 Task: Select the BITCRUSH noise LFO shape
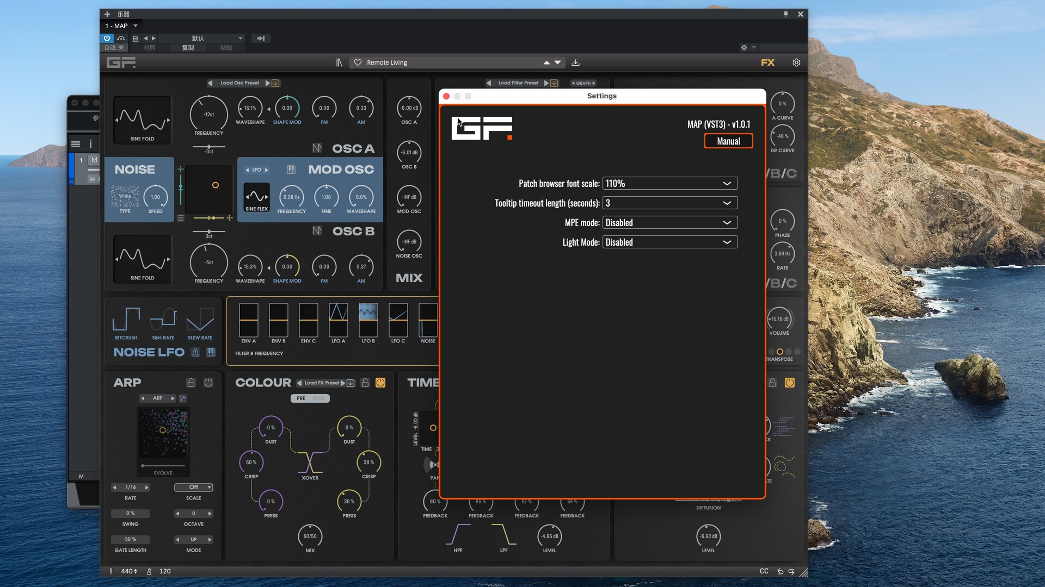pyautogui.click(x=126, y=320)
